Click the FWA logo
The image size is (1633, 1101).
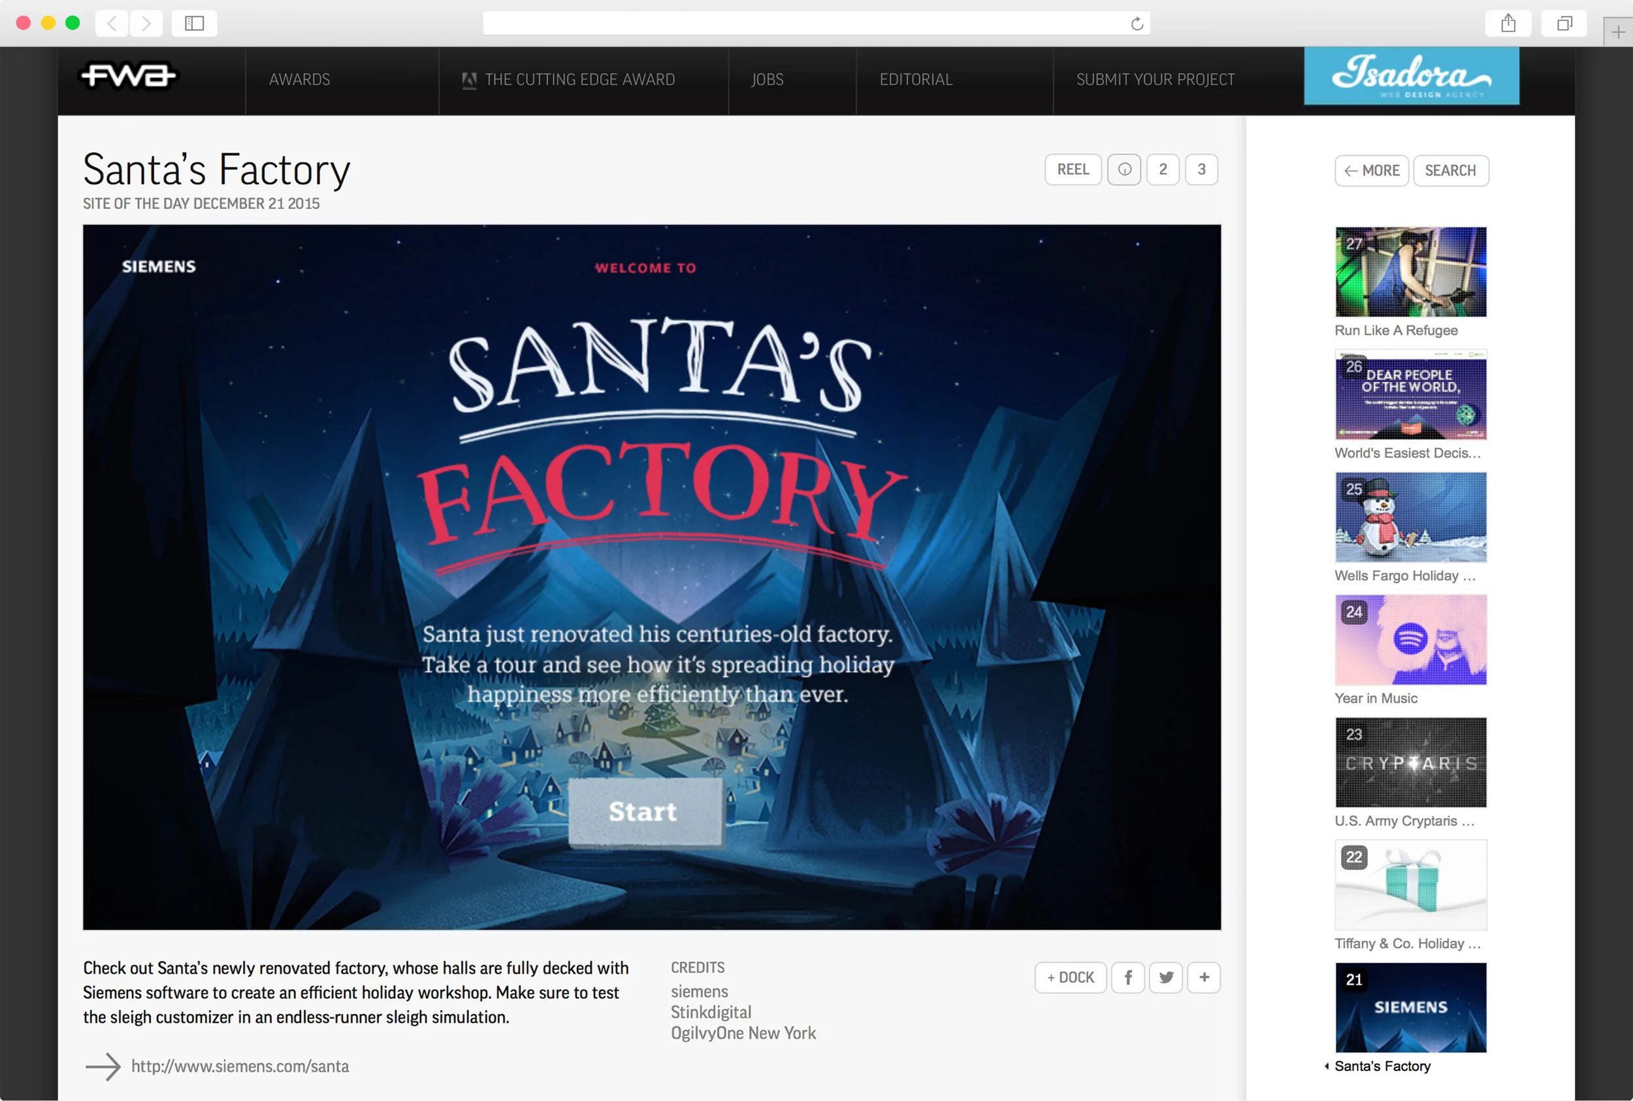(130, 77)
